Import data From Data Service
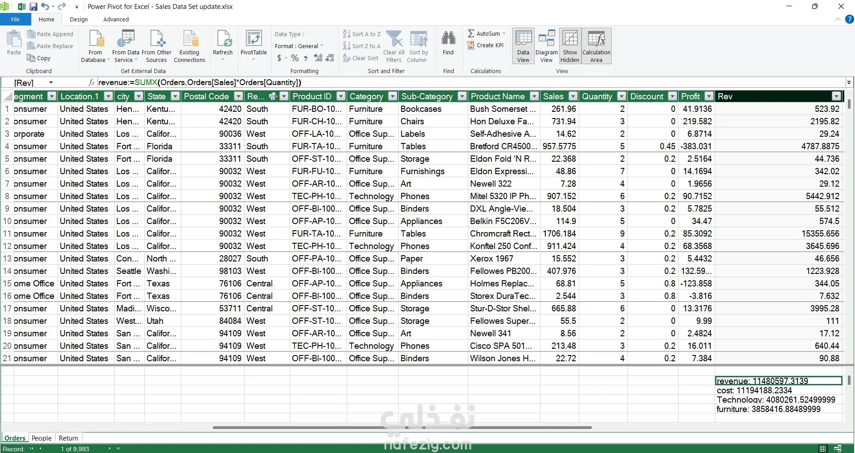 coord(126,46)
